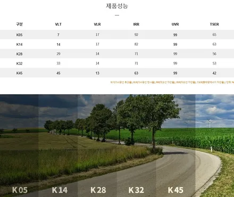
Task: Select the VLR column header
Action: [97, 24]
